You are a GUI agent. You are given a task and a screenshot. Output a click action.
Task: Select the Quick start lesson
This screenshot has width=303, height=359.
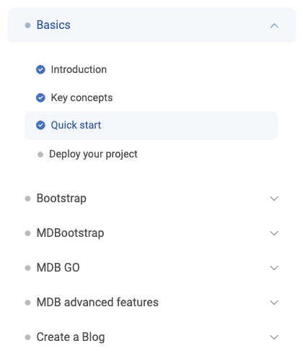[151, 126]
